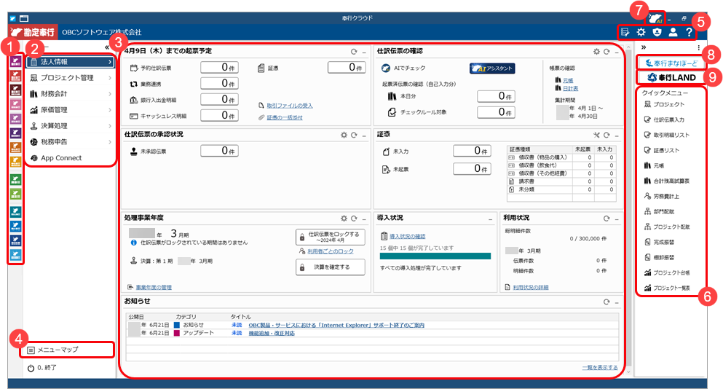Refresh the 仕訳伝票の確認 panel
The width and height of the screenshot is (723, 389).
tap(607, 52)
